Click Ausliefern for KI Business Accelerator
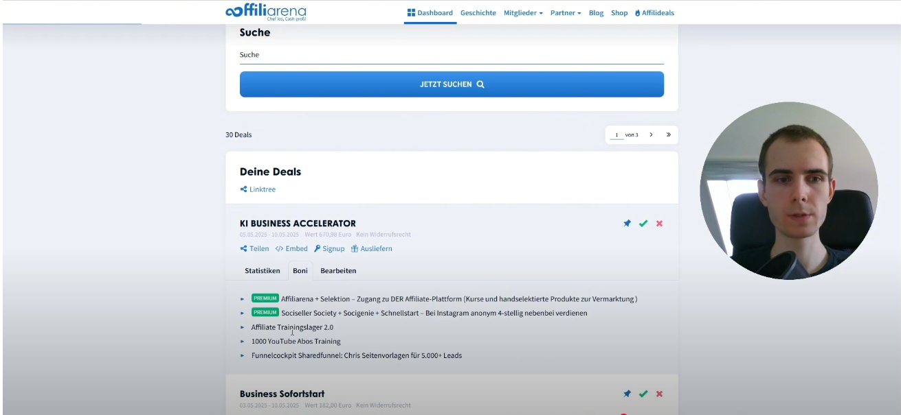901x415 pixels. point(371,248)
